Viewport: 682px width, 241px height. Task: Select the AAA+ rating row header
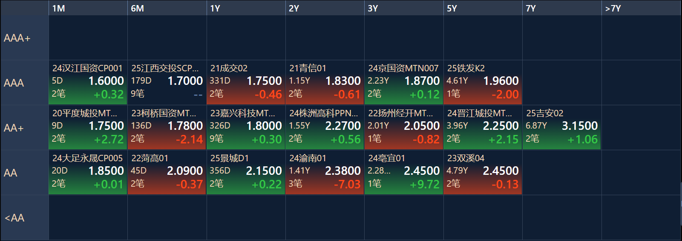pos(24,38)
